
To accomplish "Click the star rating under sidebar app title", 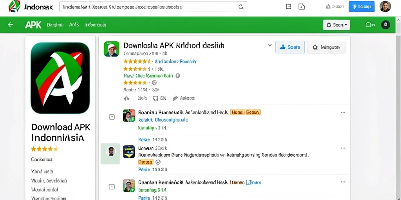I will coord(45,149).
